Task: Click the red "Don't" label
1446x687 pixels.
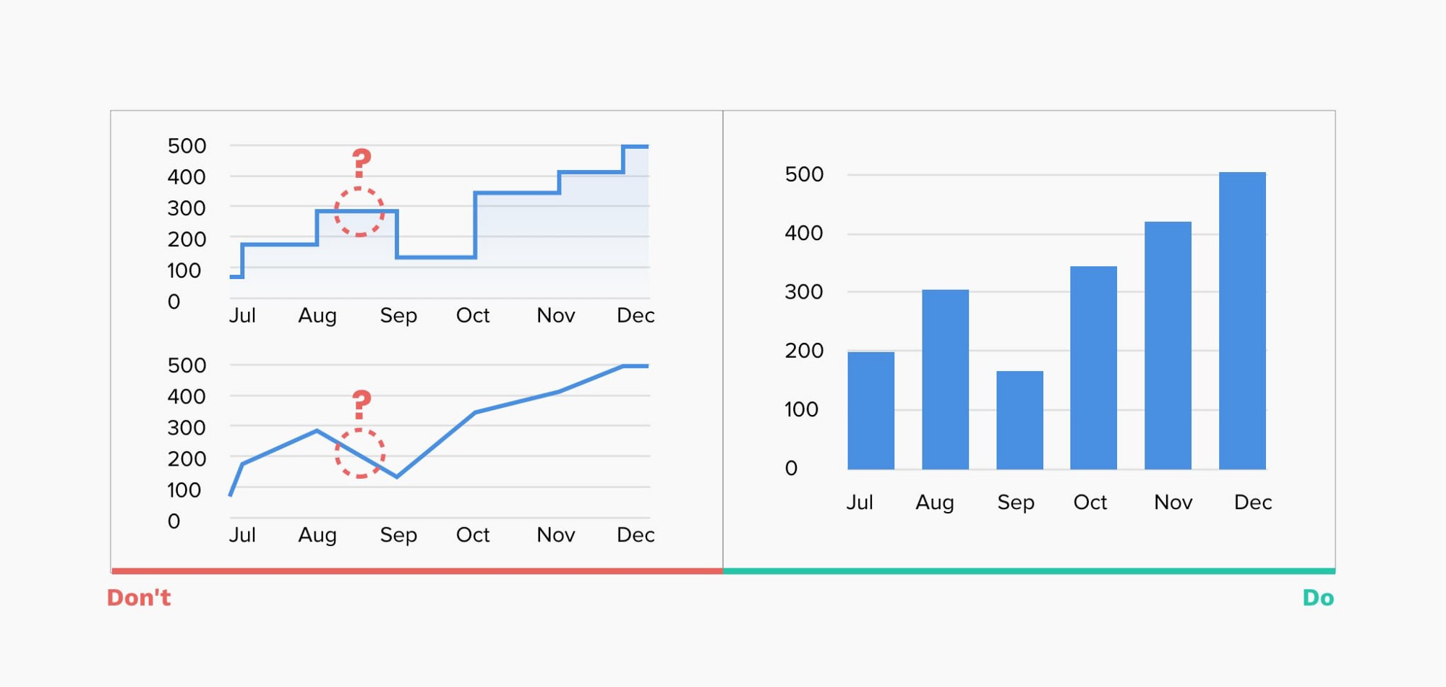Action: pos(139,598)
